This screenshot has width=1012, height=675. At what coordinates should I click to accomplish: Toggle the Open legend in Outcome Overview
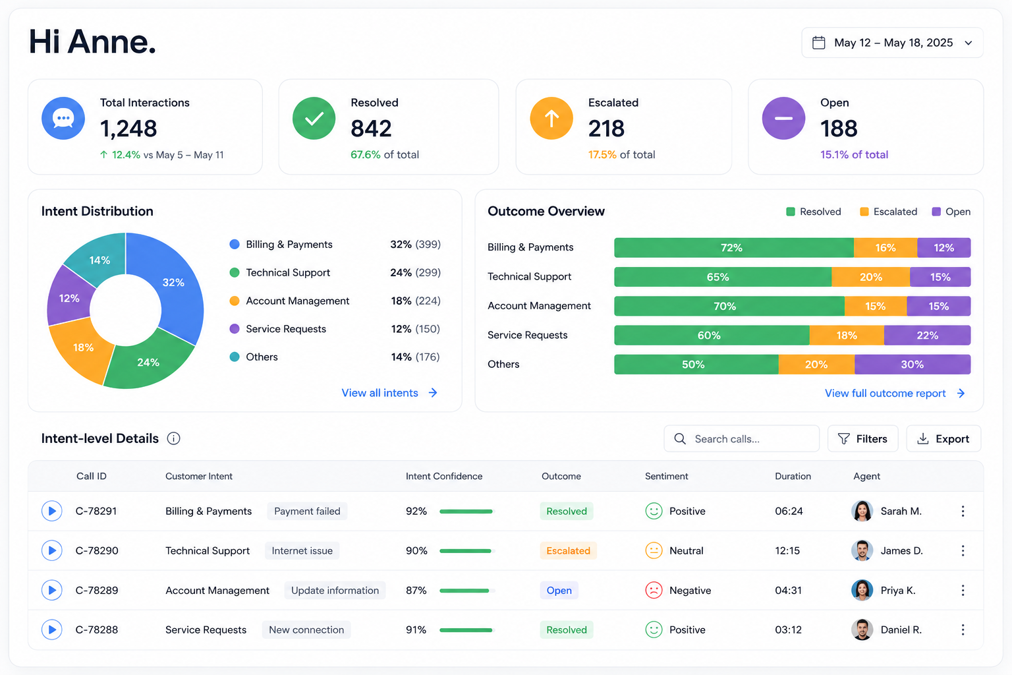[x=951, y=212]
